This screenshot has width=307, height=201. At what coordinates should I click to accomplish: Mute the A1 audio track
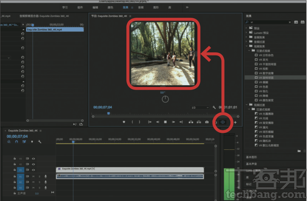click(x=33, y=176)
